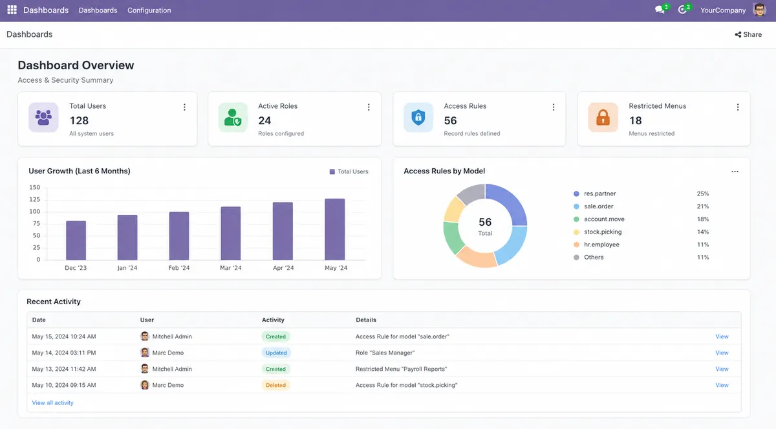This screenshot has height=429, width=776.
Task: Click the May '24 bar
Action: point(334,229)
